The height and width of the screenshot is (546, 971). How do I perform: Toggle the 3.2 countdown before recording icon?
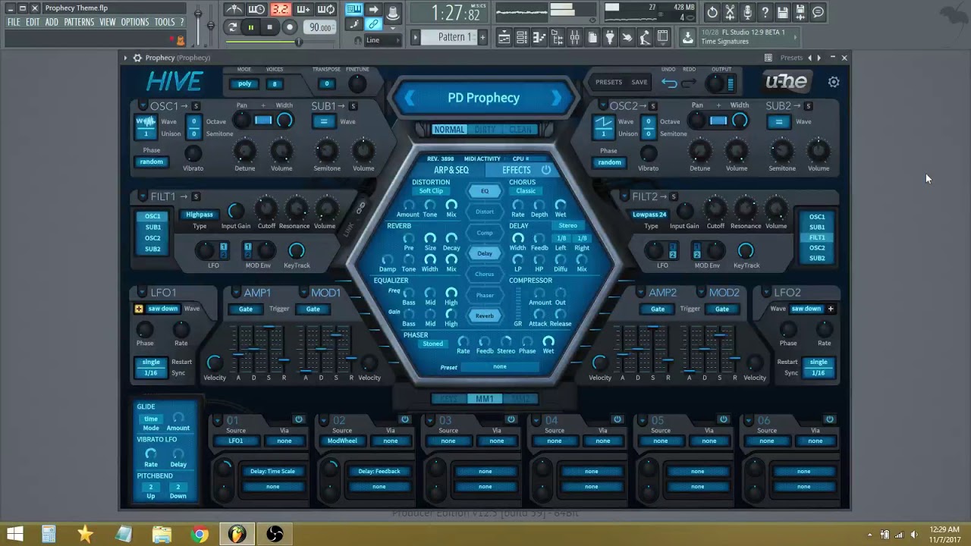[281, 10]
